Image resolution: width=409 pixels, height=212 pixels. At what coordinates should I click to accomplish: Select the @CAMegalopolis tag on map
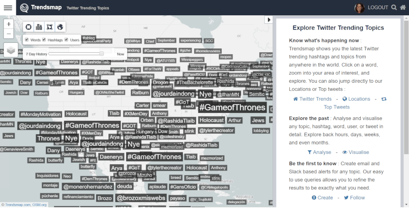click(x=214, y=187)
